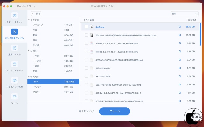
Task: Open the Smart Scan (スマートスキャン) icon
Action: 14,16
